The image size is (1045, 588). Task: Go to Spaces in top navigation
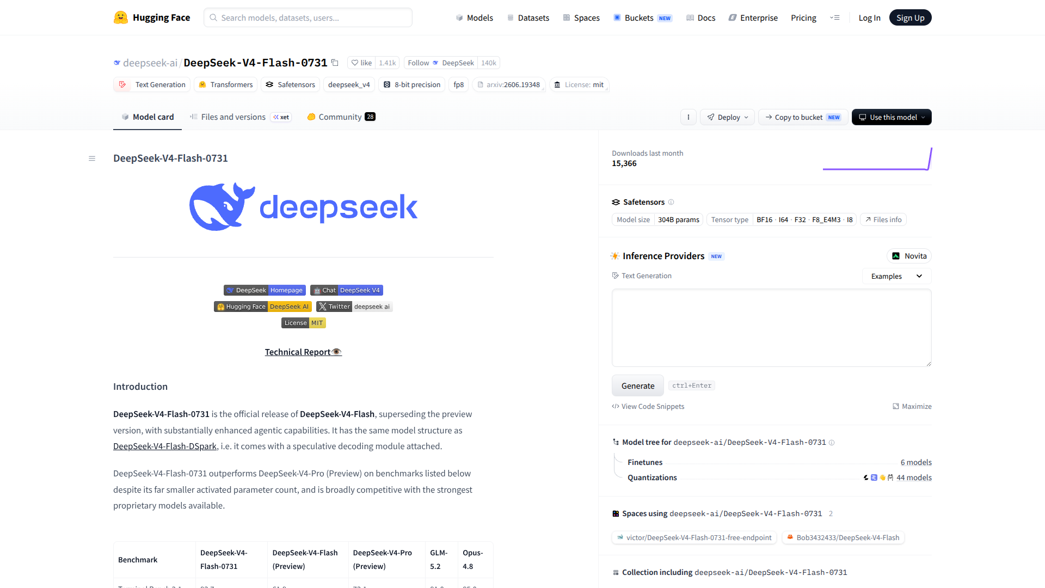point(581,17)
